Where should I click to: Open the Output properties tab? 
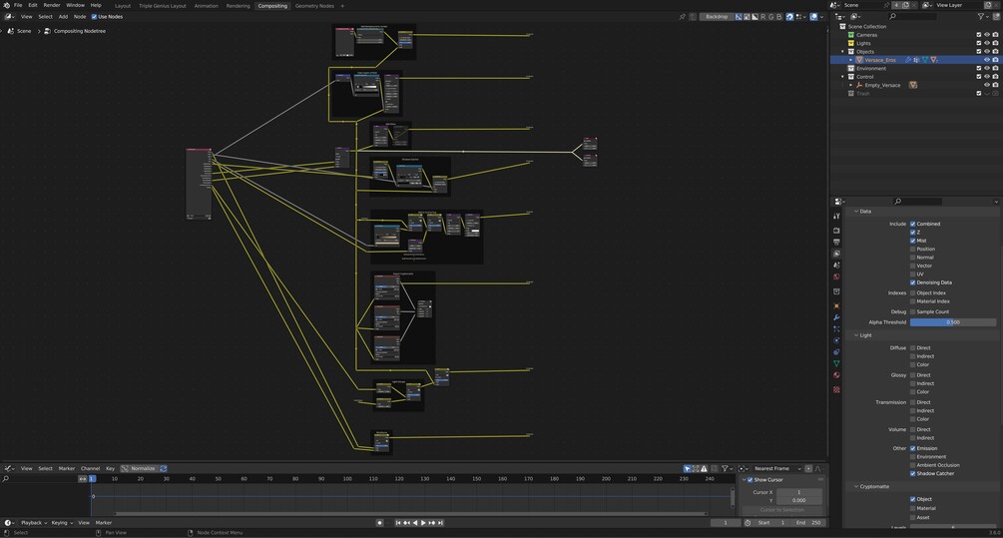click(836, 242)
